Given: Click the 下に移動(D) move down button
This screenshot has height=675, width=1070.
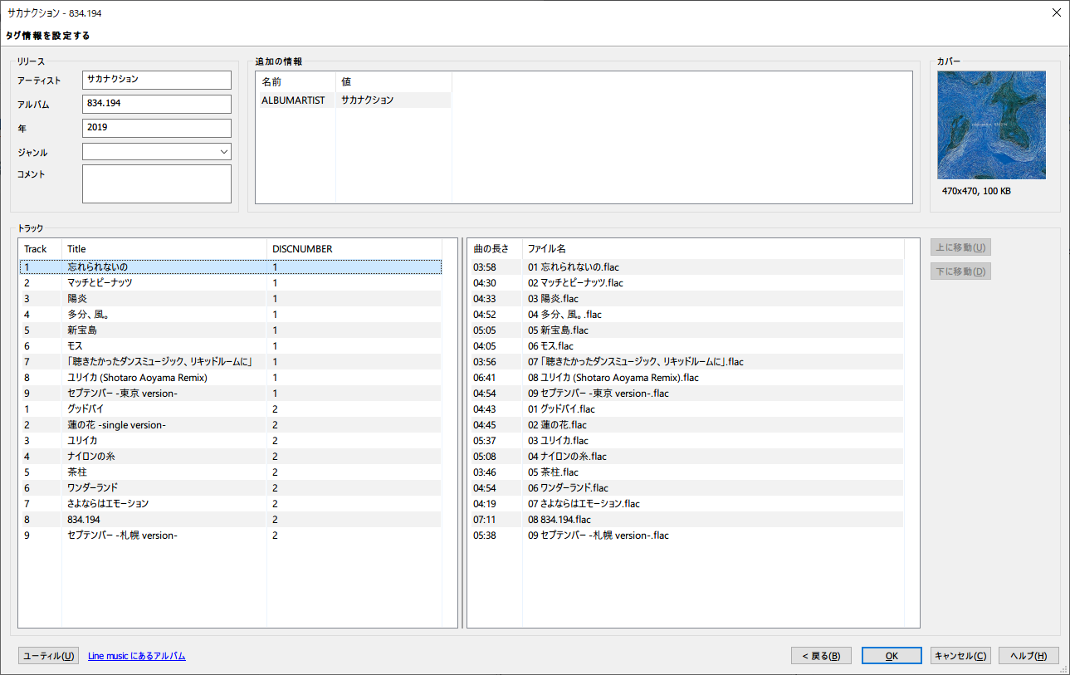Looking at the screenshot, I should pyautogui.click(x=960, y=271).
